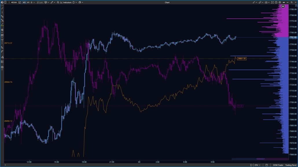The image size is (298, 167).
Task: Expand the camera screenshot dropdown
Action: (x=269, y=3)
